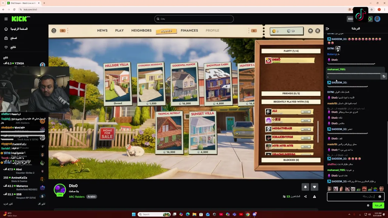388x218 pixels.
Task: Click show more in sidebar
Action: pyautogui.click(x=8, y=204)
